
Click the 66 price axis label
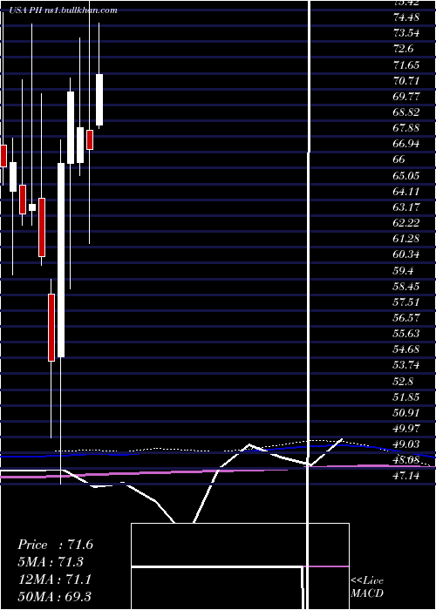tap(399, 159)
